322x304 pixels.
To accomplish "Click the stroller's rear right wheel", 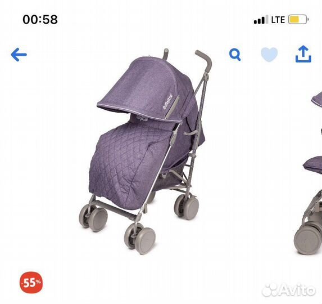I will point(187,206).
